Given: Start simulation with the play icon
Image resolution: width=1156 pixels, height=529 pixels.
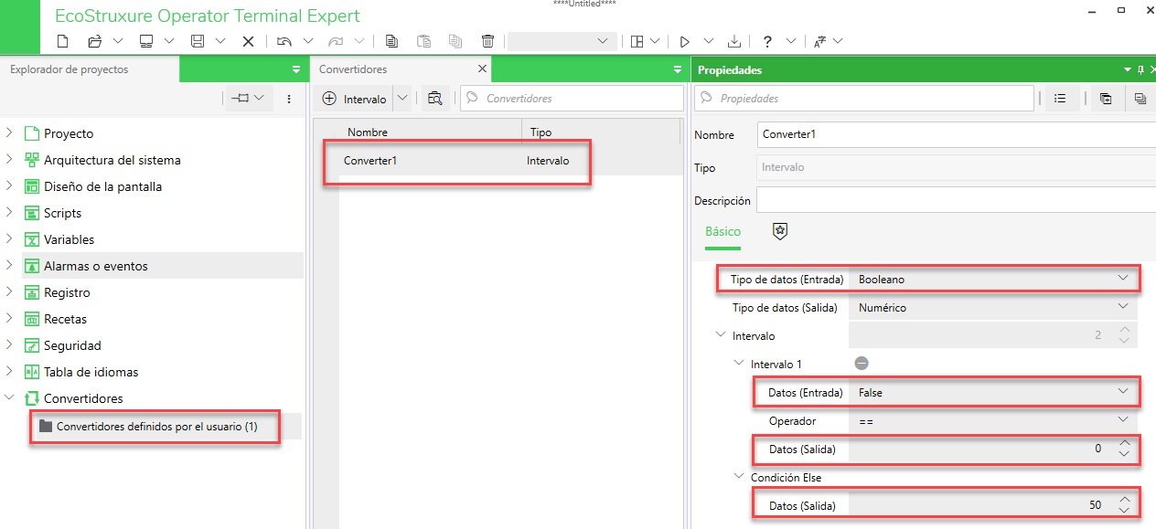Looking at the screenshot, I should pyautogui.click(x=683, y=41).
